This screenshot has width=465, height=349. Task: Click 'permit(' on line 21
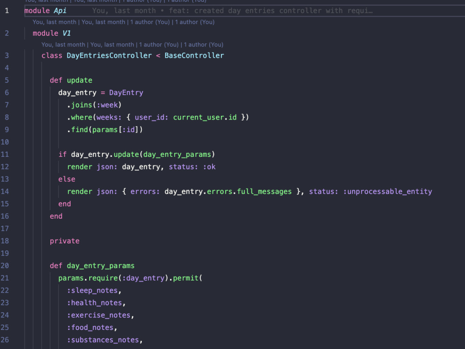click(187, 278)
